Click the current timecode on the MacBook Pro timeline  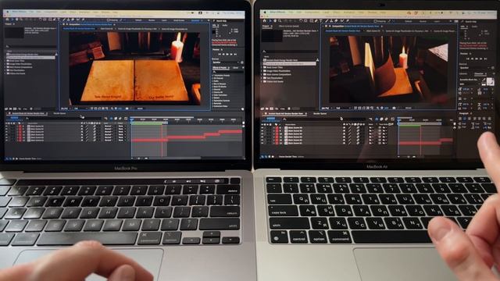coord(15,118)
